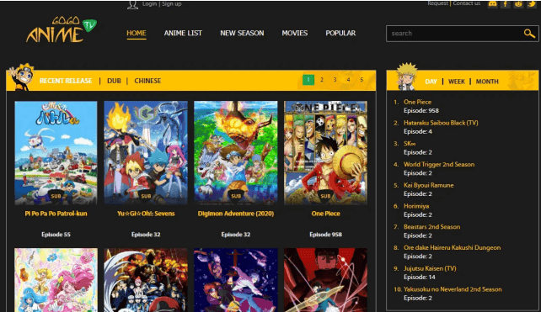Switch to the MONTH ranking tab
This screenshot has height=312, width=541.
[x=487, y=82]
